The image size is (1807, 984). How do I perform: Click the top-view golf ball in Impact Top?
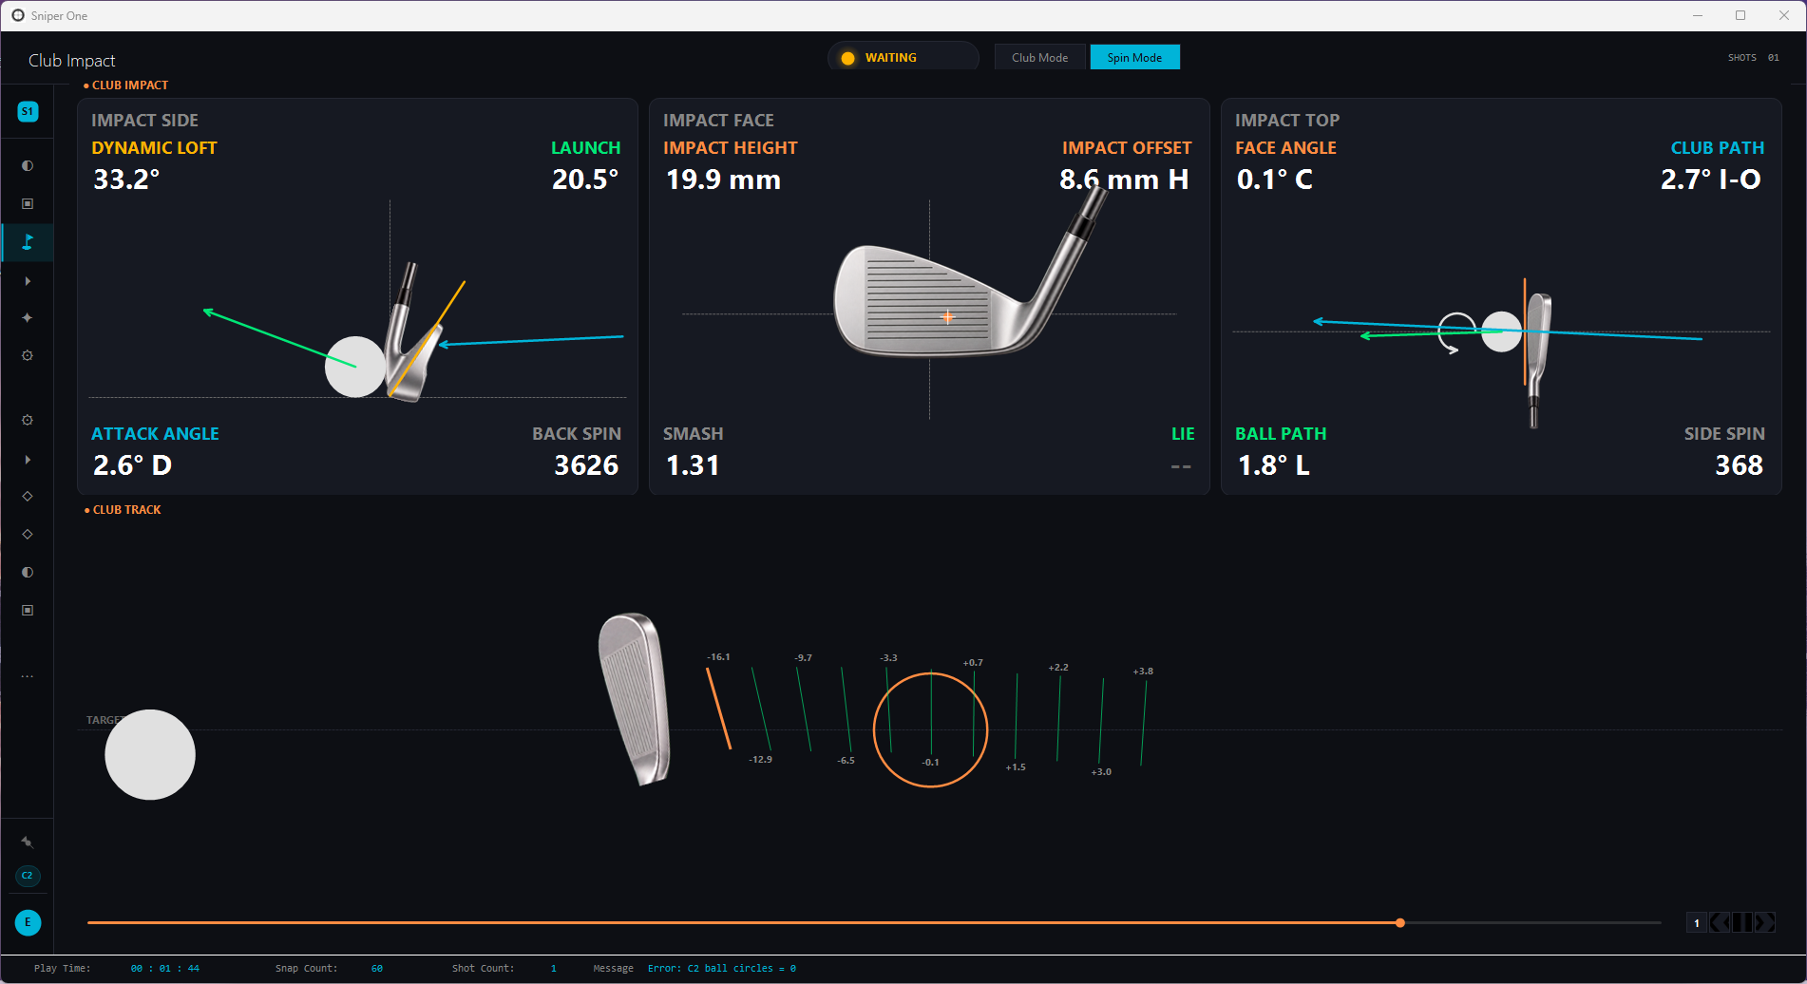pos(1502,331)
